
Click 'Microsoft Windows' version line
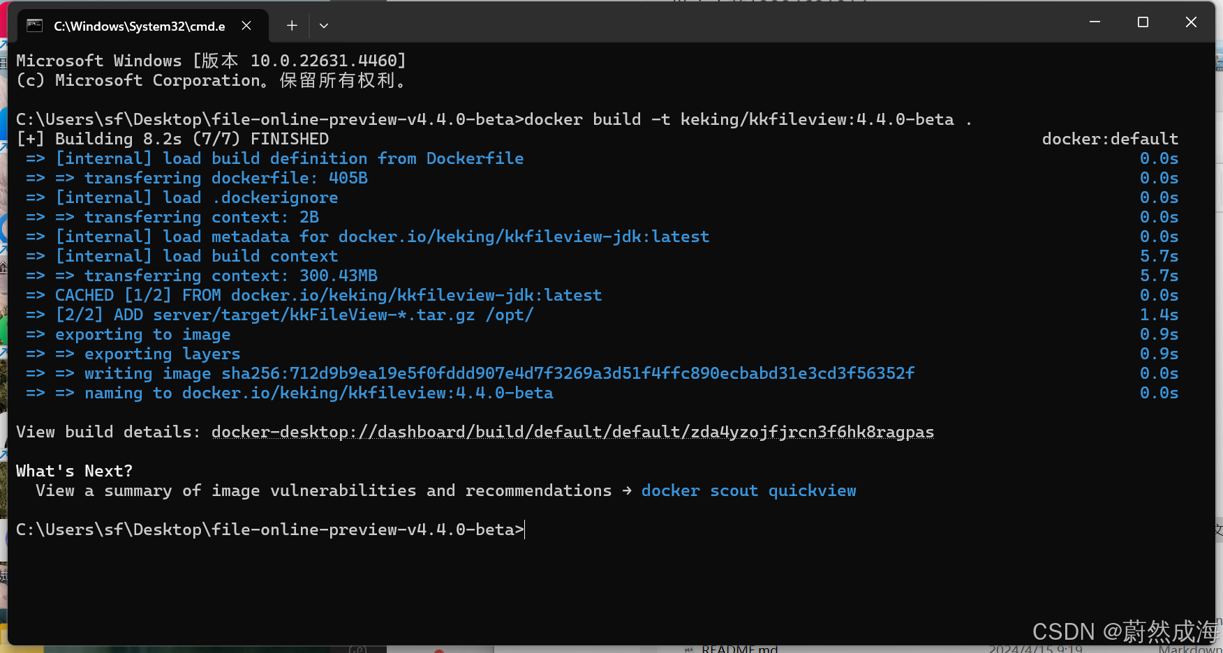click(212, 61)
